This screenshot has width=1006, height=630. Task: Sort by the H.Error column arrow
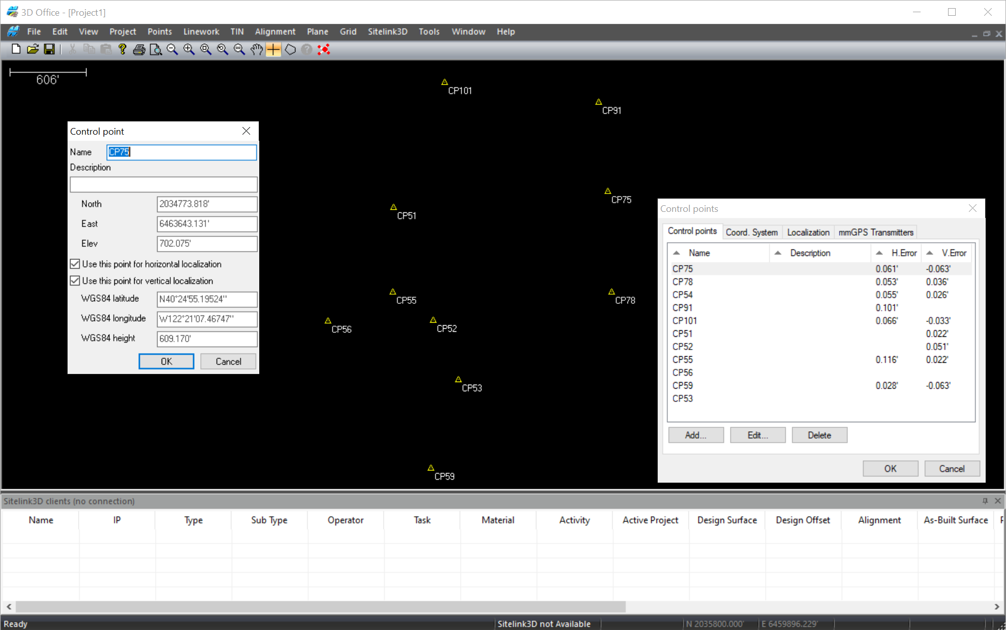click(x=880, y=253)
